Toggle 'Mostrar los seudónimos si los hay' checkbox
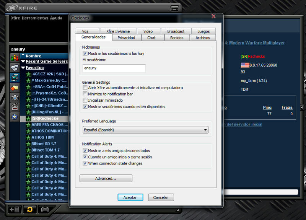The width and height of the screenshot is (306, 220). pyautogui.click(x=85, y=53)
